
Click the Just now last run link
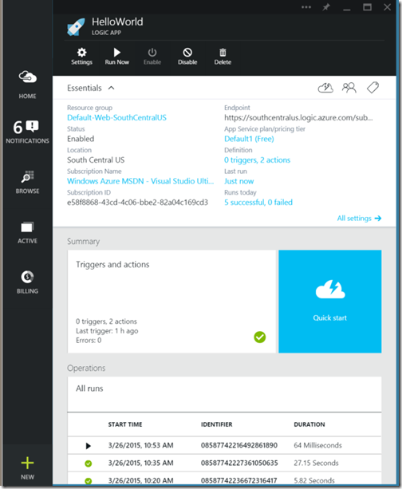pyautogui.click(x=239, y=181)
